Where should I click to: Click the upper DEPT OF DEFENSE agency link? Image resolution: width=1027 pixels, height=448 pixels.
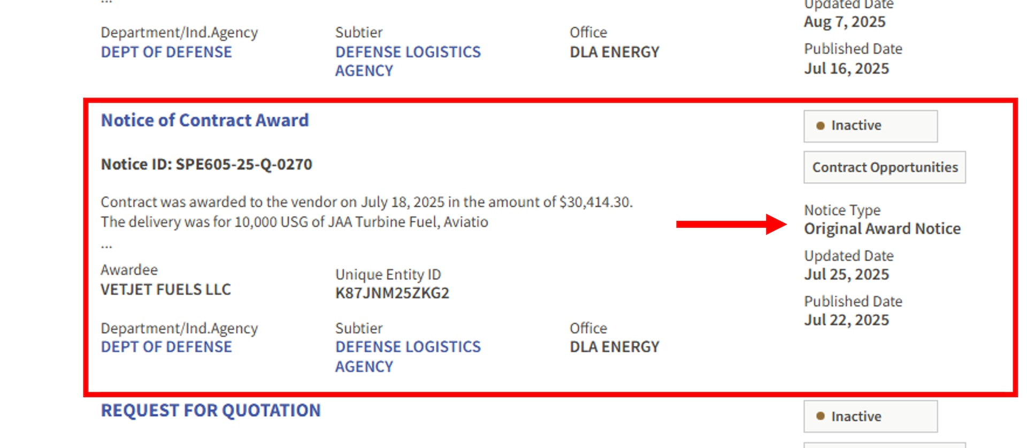(x=166, y=51)
